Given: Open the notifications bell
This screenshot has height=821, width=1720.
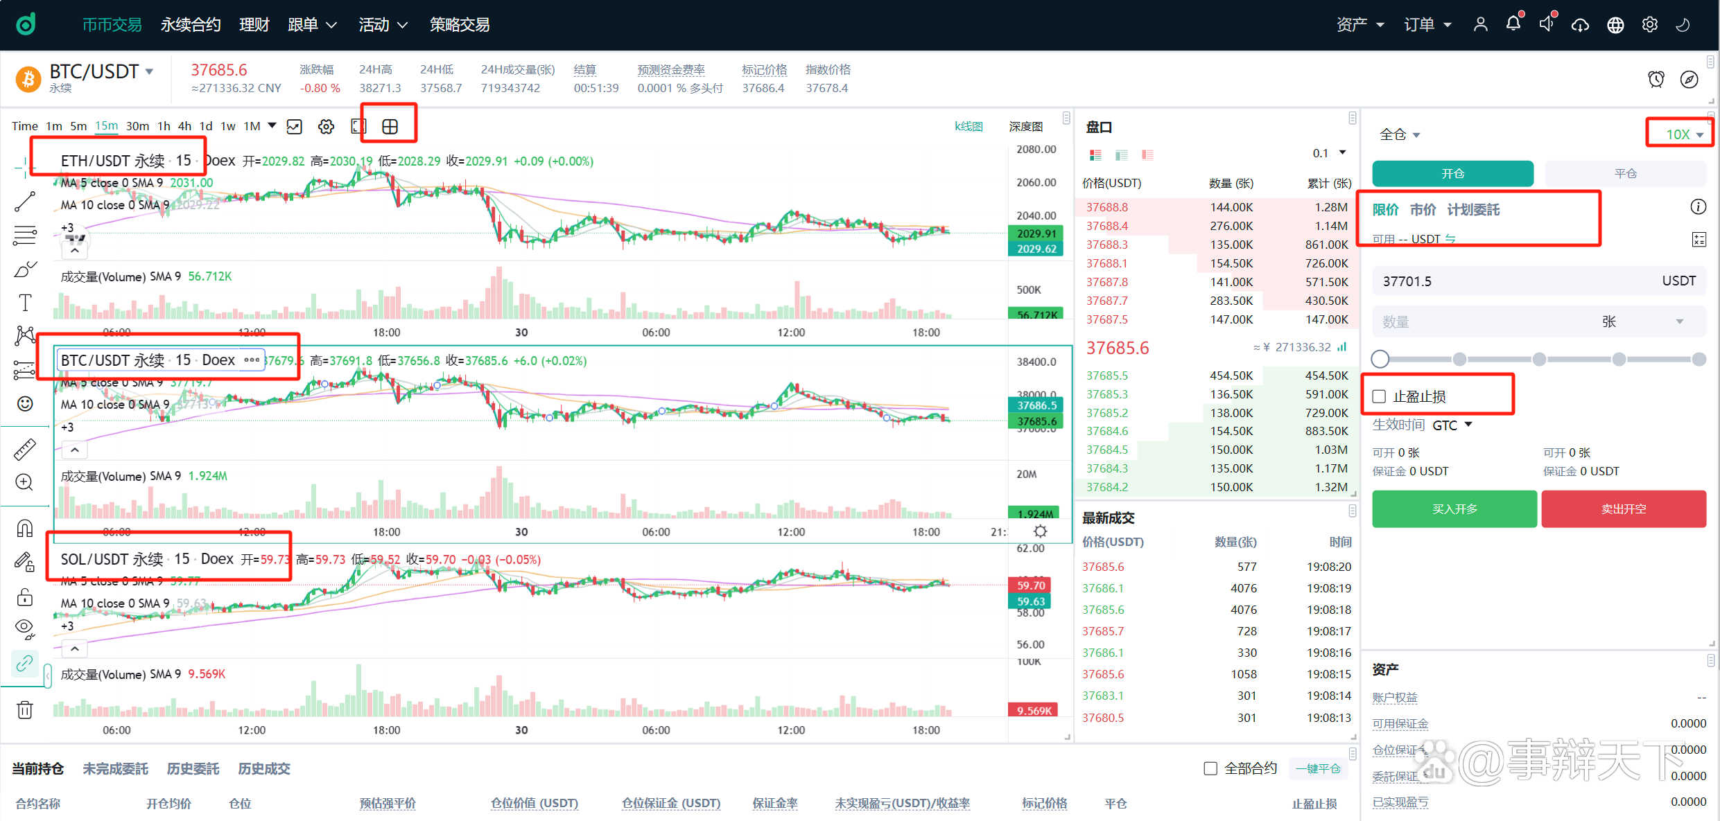Looking at the screenshot, I should click(x=1513, y=24).
